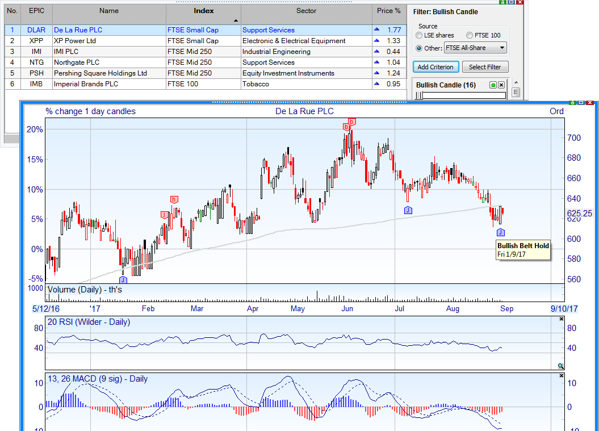This screenshot has height=431, width=599.
Task: Click the Select Filter button
Action: [x=485, y=67]
